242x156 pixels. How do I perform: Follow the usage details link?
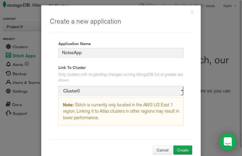[x=210, y=6]
